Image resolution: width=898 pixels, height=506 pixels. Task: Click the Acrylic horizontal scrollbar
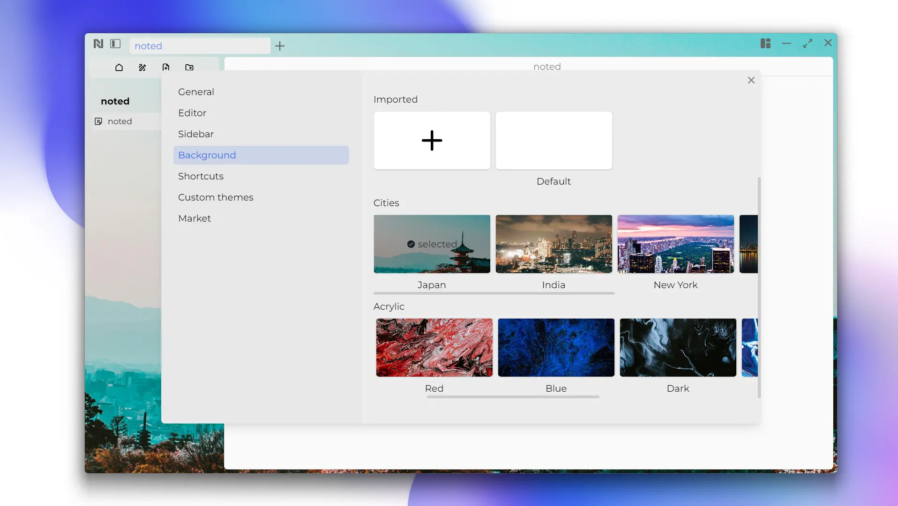click(513, 397)
